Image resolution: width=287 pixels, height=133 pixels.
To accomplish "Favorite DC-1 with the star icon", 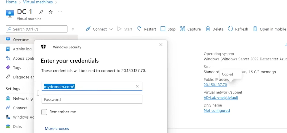I will (x=50, y=12).
